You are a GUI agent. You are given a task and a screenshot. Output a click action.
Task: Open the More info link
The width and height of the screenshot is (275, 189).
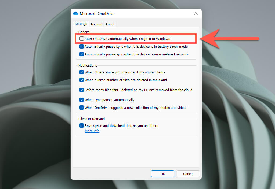pos(92,131)
